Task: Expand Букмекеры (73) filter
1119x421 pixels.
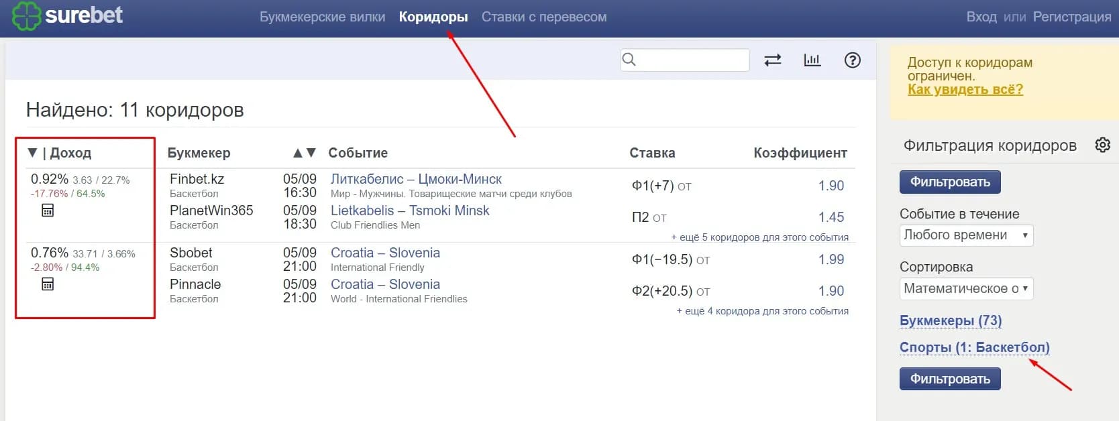Action: 951,320
